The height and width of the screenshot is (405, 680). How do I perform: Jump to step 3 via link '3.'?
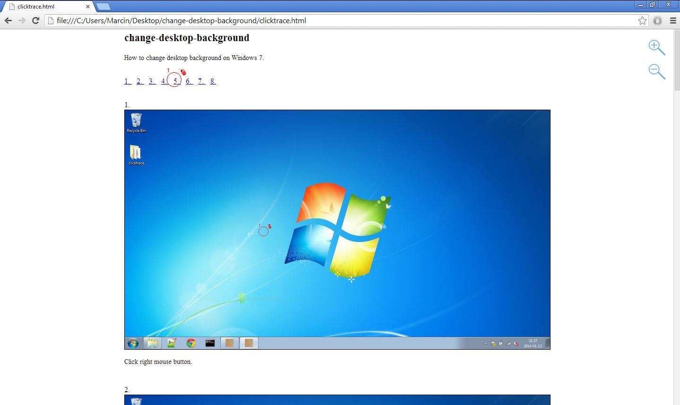(152, 81)
